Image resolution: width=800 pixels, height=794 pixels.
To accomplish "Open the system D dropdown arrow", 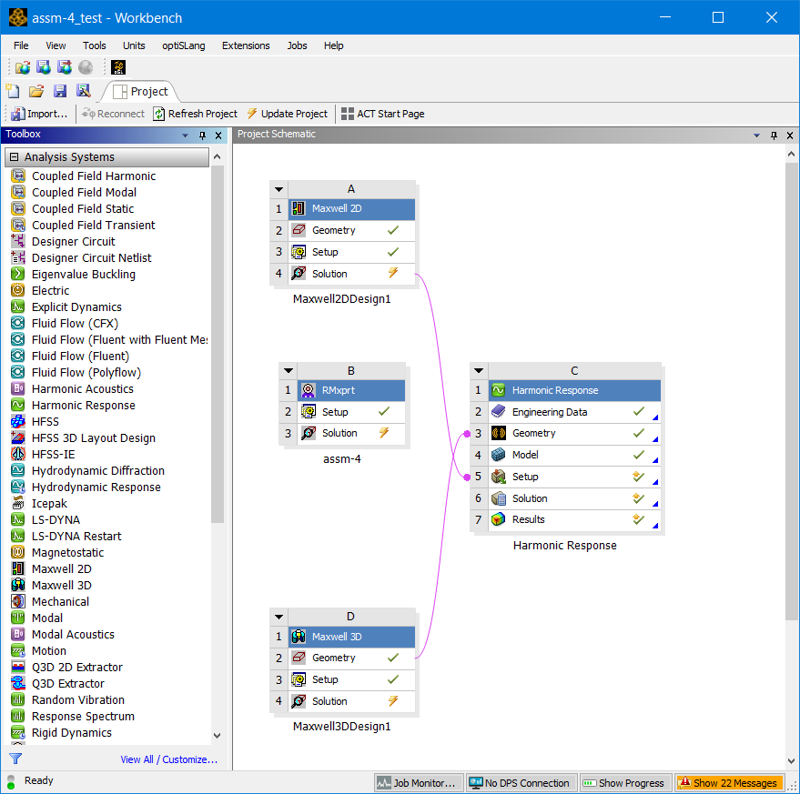I will point(278,617).
